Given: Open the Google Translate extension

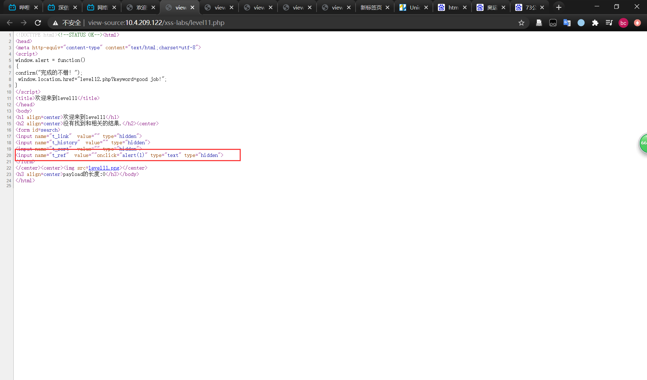Looking at the screenshot, I should (567, 23).
